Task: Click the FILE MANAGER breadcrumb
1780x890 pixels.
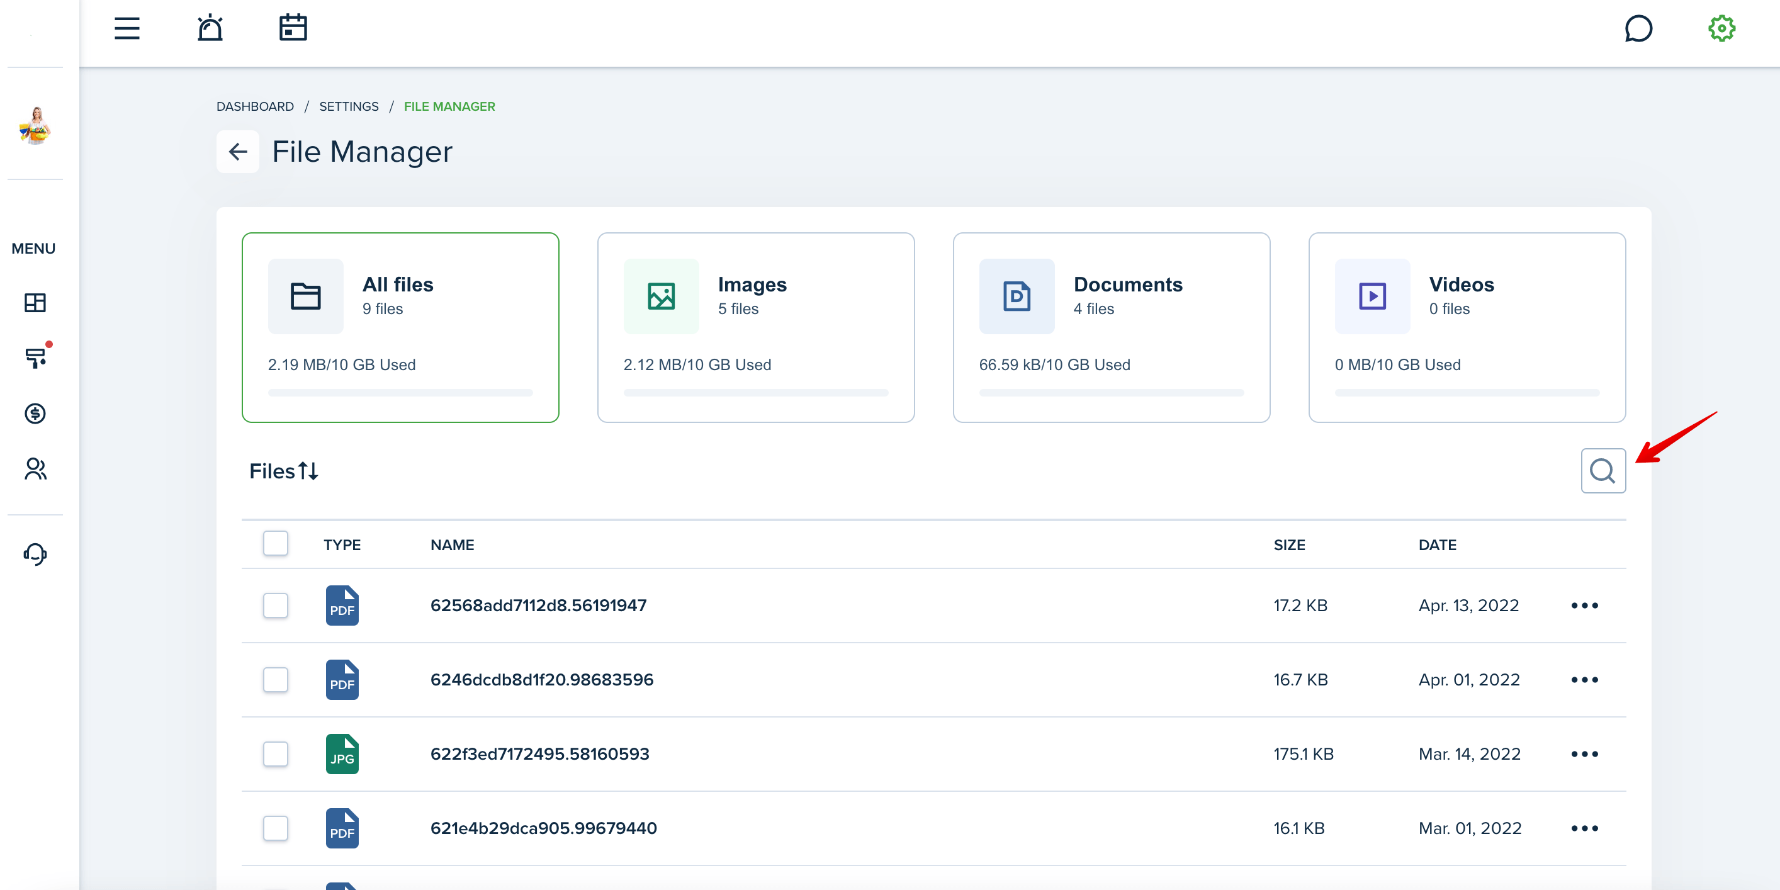Action: (450, 106)
